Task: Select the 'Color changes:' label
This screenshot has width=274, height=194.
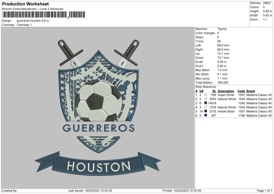Action: (205, 33)
